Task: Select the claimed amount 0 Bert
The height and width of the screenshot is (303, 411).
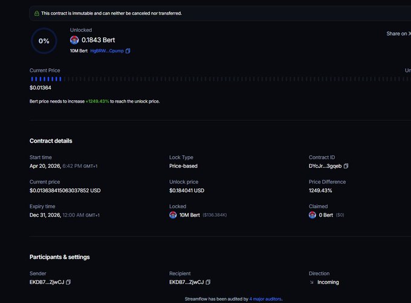Action: [x=326, y=215]
